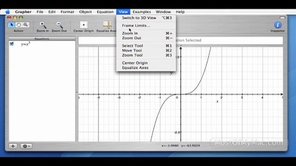
Task: Open the Inspector panel icon
Action: pos(277,25)
